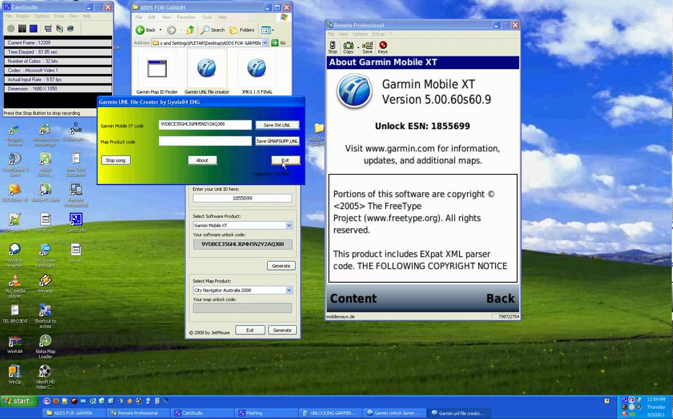
Task: Select the JMKG 1.5 FINAL file icon
Action: coord(257,73)
